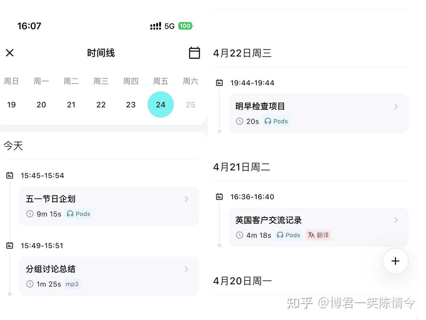Screen dimensions: 426x320
Task: Tap Pods headphone tag on 明早检查项目
Action: pyautogui.click(x=276, y=121)
